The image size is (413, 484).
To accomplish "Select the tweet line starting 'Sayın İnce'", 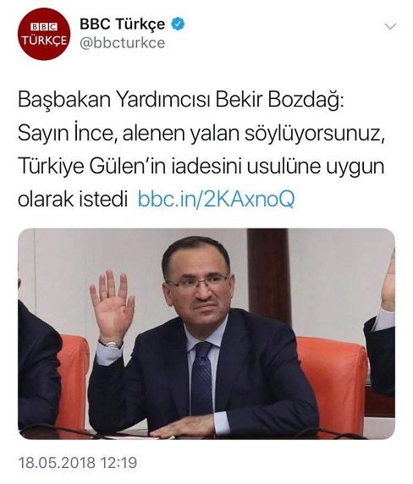I will click(201, 134).
